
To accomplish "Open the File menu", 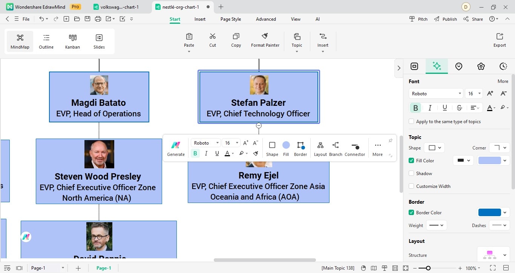I will 26,19.
